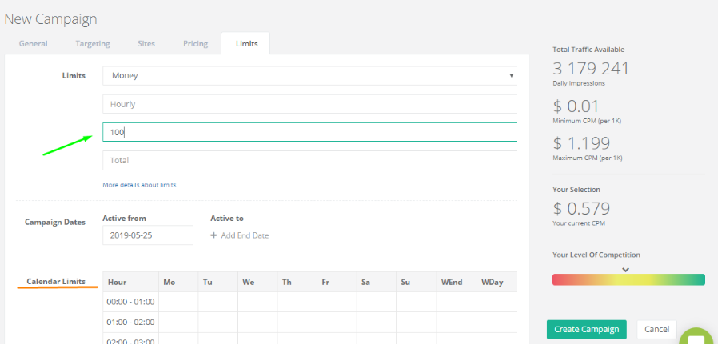Select the Pricing tab

click(x=196, y=44)
